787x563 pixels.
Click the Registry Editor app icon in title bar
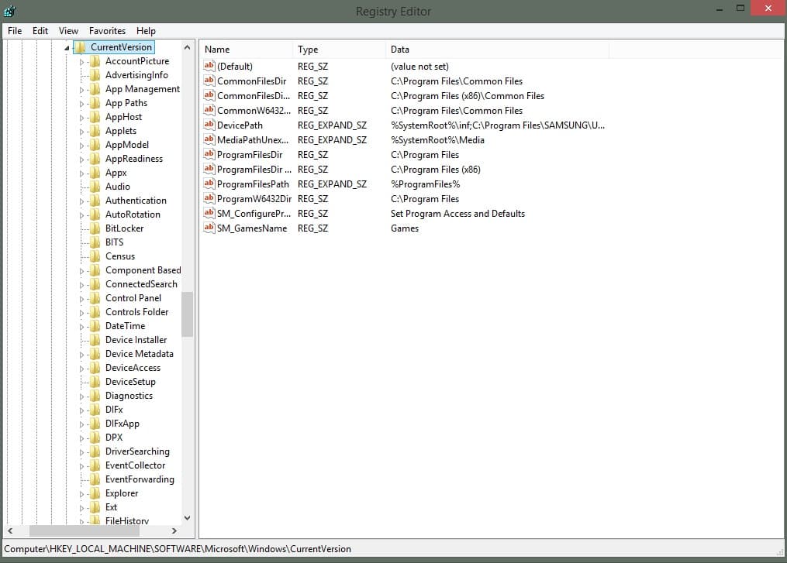(x=10, y=11)
